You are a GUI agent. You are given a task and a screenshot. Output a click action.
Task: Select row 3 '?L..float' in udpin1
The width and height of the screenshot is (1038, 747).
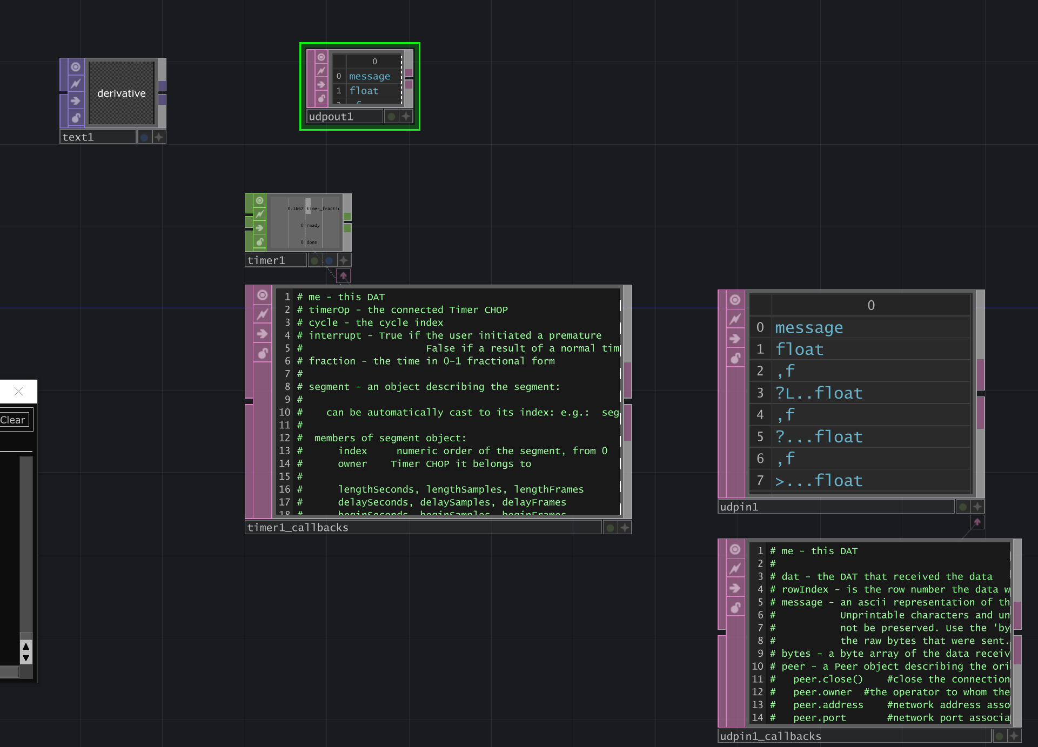pyautogui.click(x=819, y=393)
